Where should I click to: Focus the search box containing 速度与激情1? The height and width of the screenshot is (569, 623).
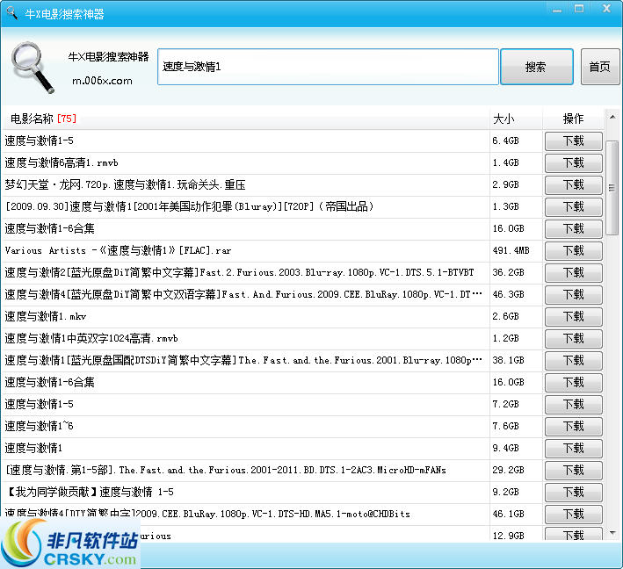[328, 67]
